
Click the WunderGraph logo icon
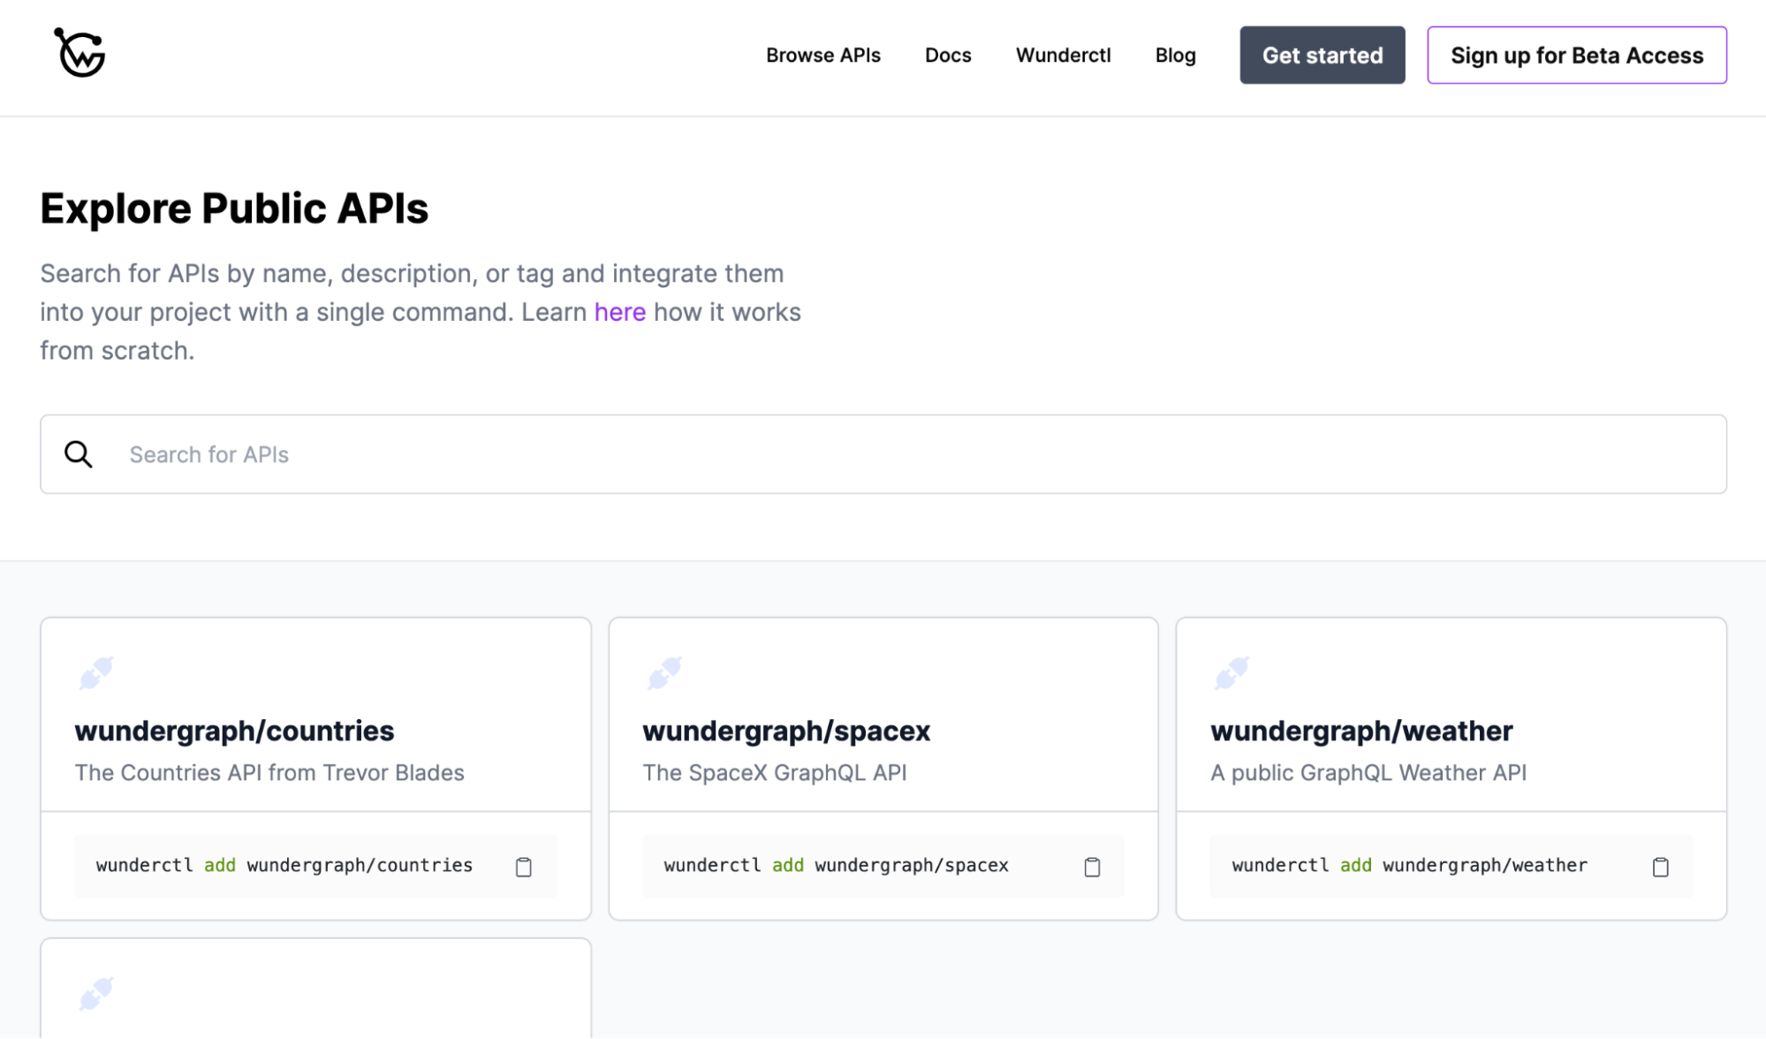pyautogui.click(x=80, y=53)
